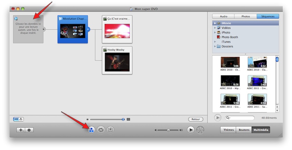Click the blue arrow on Révolution menu node
The image size is (292, 150).
pyautogui.click(x=88, y=29)
